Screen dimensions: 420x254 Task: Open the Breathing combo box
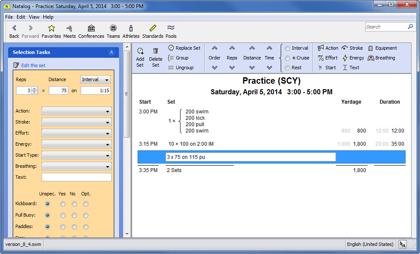(76, 166)
